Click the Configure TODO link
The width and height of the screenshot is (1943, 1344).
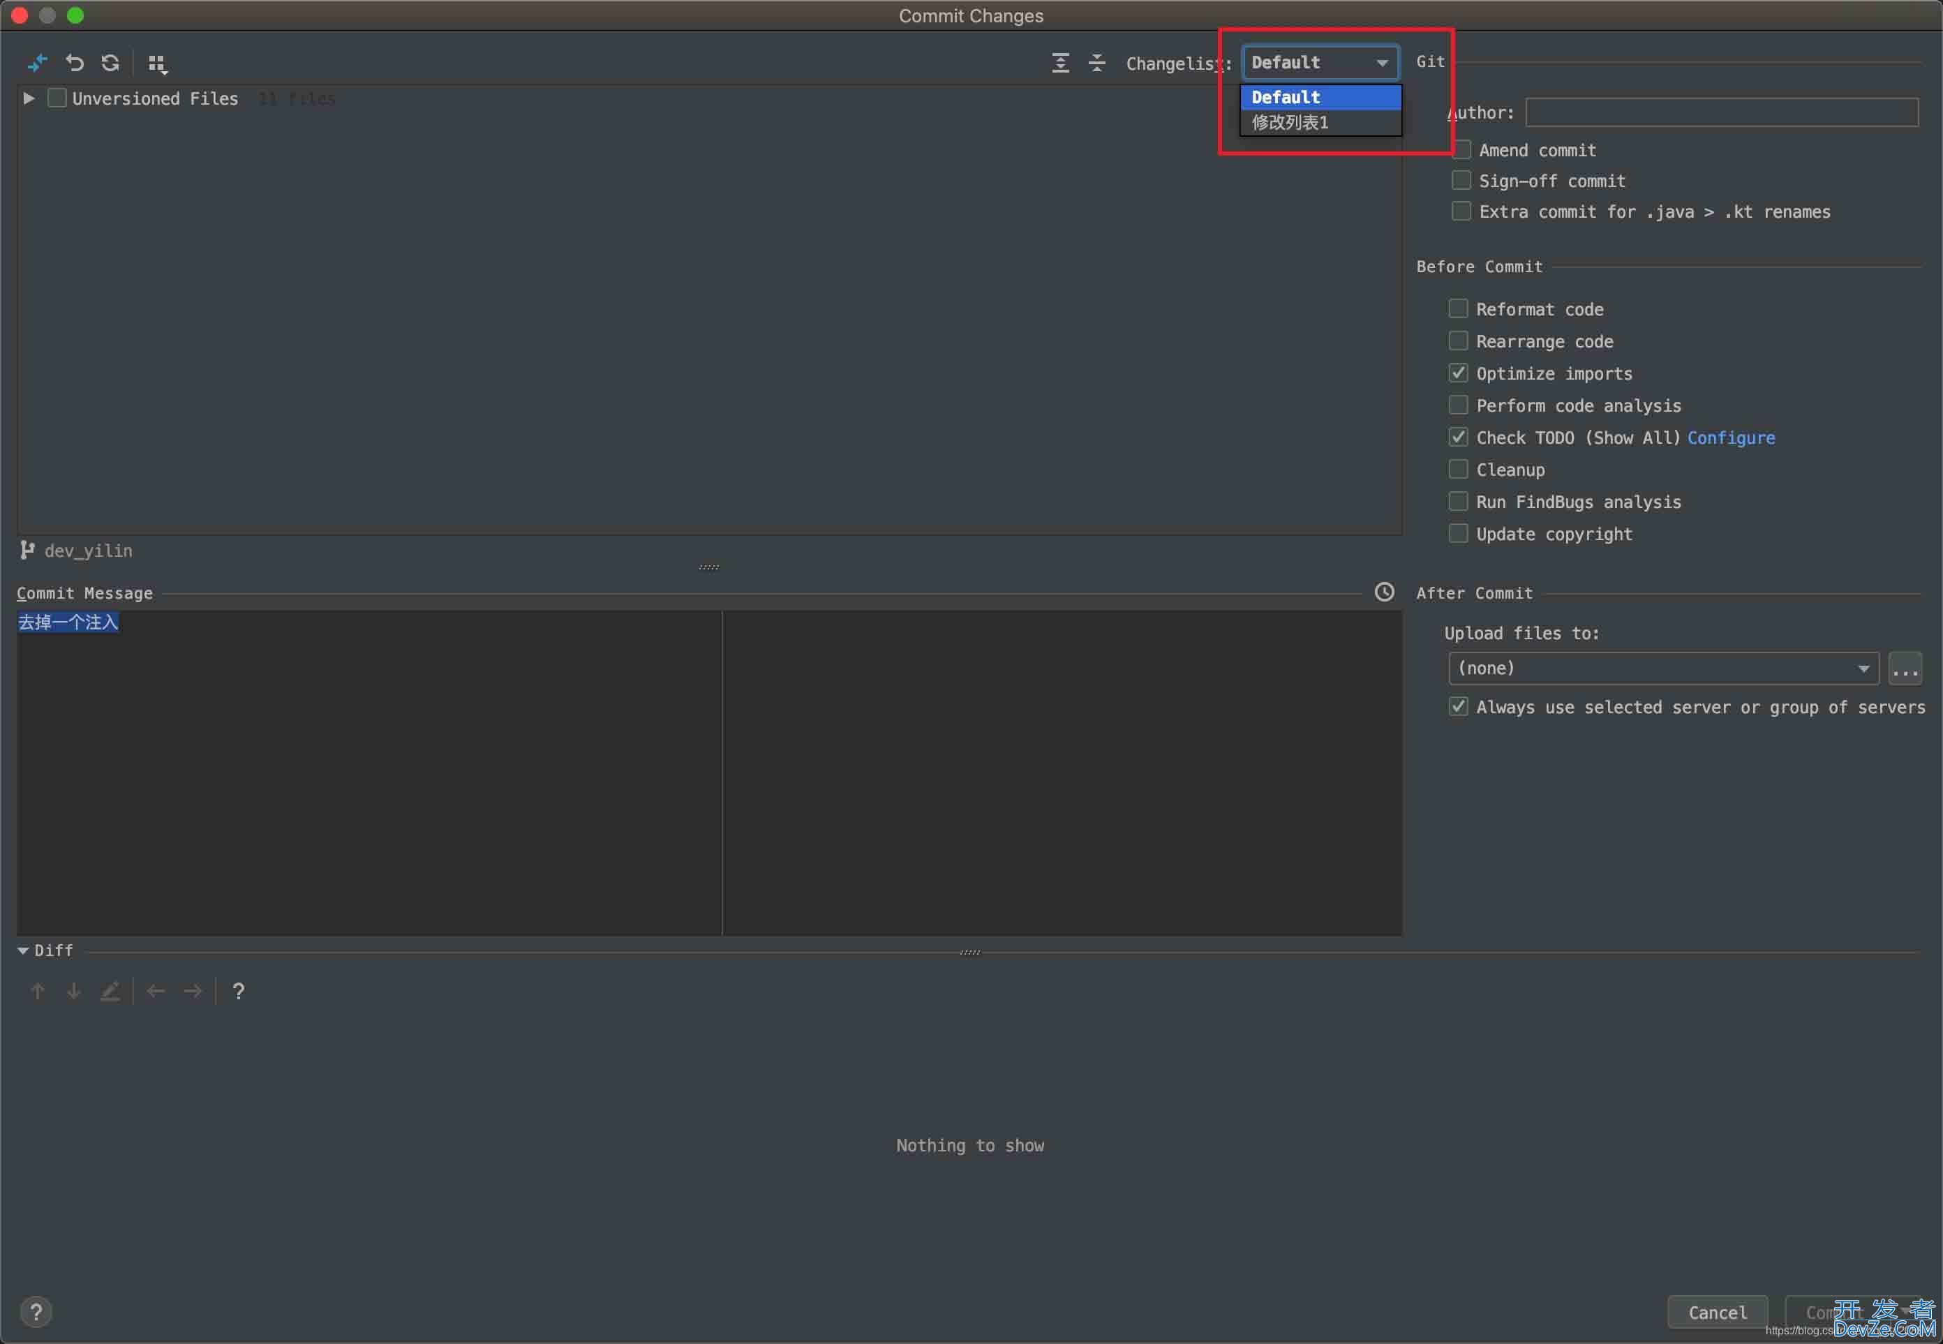(x=1731, y=438)
